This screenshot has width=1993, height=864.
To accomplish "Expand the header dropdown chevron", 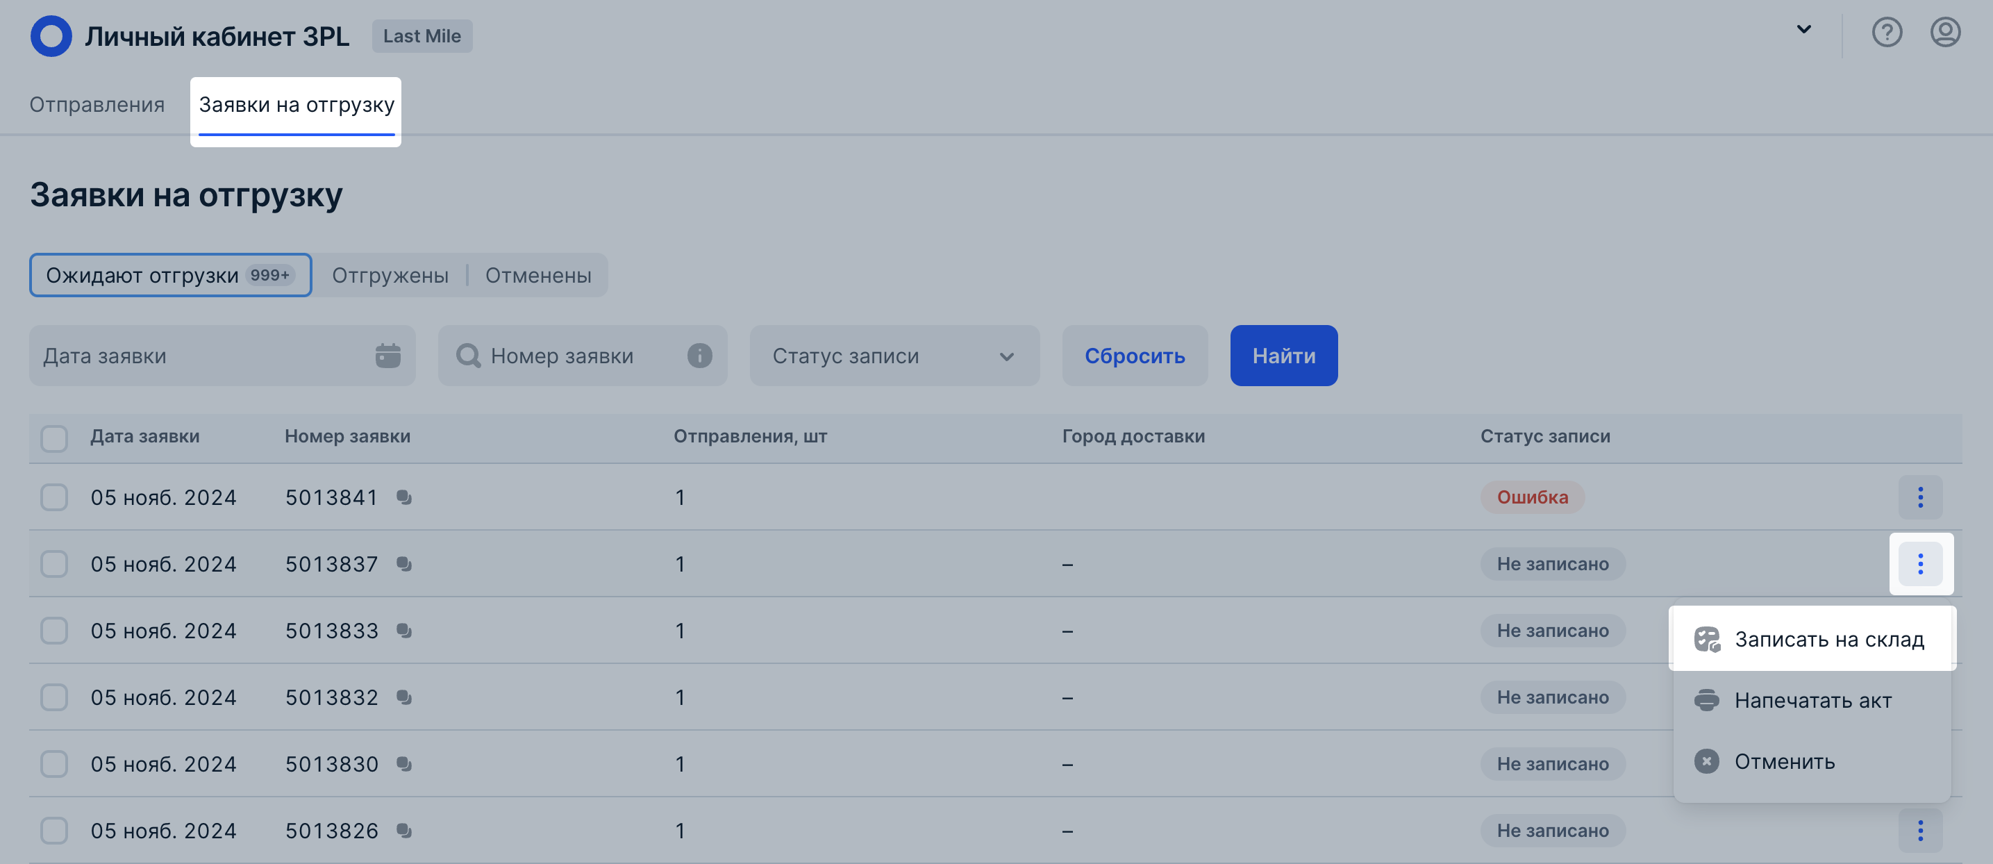I will [x=1803, y=29].
